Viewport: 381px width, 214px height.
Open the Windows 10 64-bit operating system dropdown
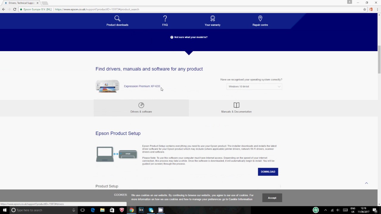pyautogui.click(x=254, y=86)
